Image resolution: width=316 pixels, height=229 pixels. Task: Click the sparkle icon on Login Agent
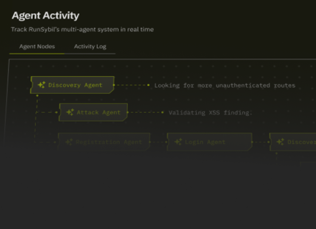[178, 142]
